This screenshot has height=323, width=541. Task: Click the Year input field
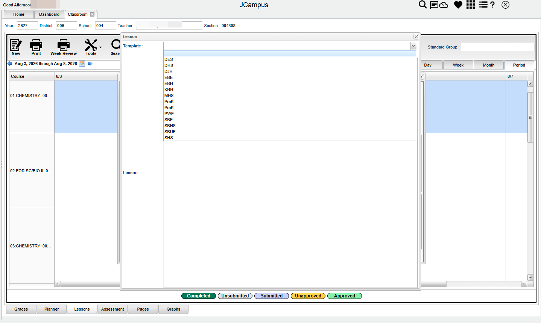pyautogui.click(x=27, y=26)
